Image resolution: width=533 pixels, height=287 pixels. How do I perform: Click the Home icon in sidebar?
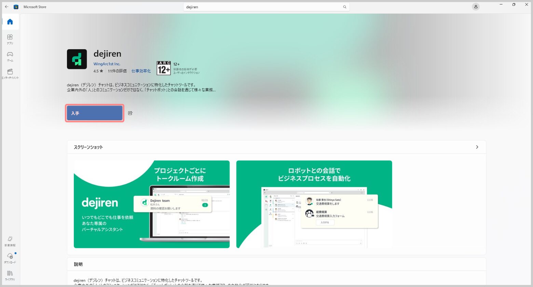tap(10, 22)
